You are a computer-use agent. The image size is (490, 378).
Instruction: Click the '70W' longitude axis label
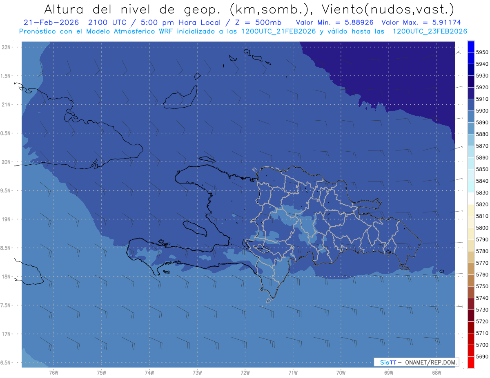click(341, 372)
